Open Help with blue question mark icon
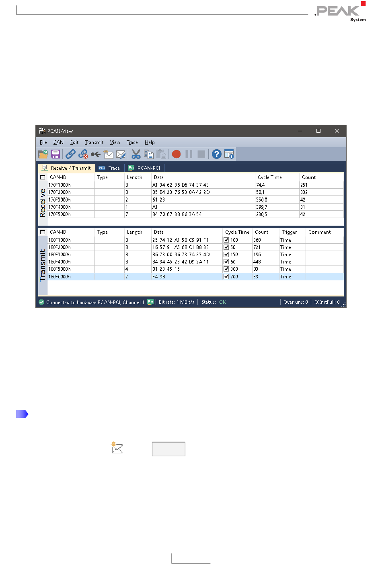Screen dimensions: 382x572 tap(217, 154)
